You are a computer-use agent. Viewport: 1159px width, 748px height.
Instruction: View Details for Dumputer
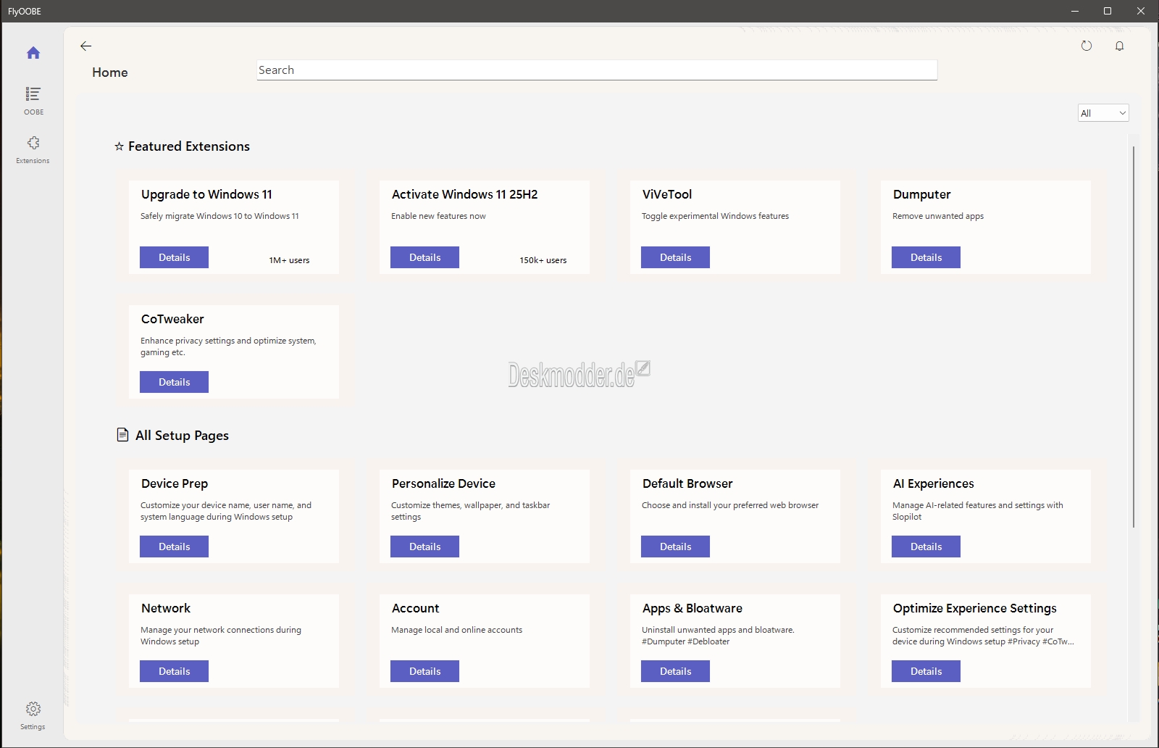[x=926, y=257]
